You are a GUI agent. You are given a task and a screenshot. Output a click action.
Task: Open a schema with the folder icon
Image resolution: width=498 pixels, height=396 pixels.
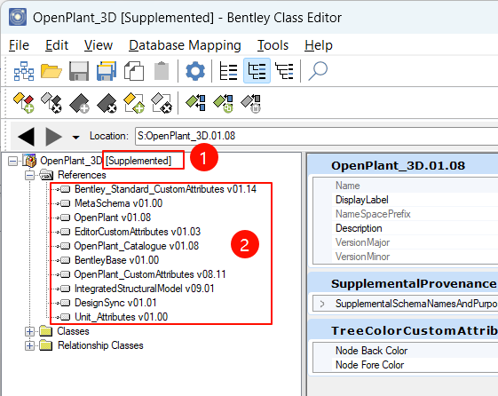coord(51,71)
